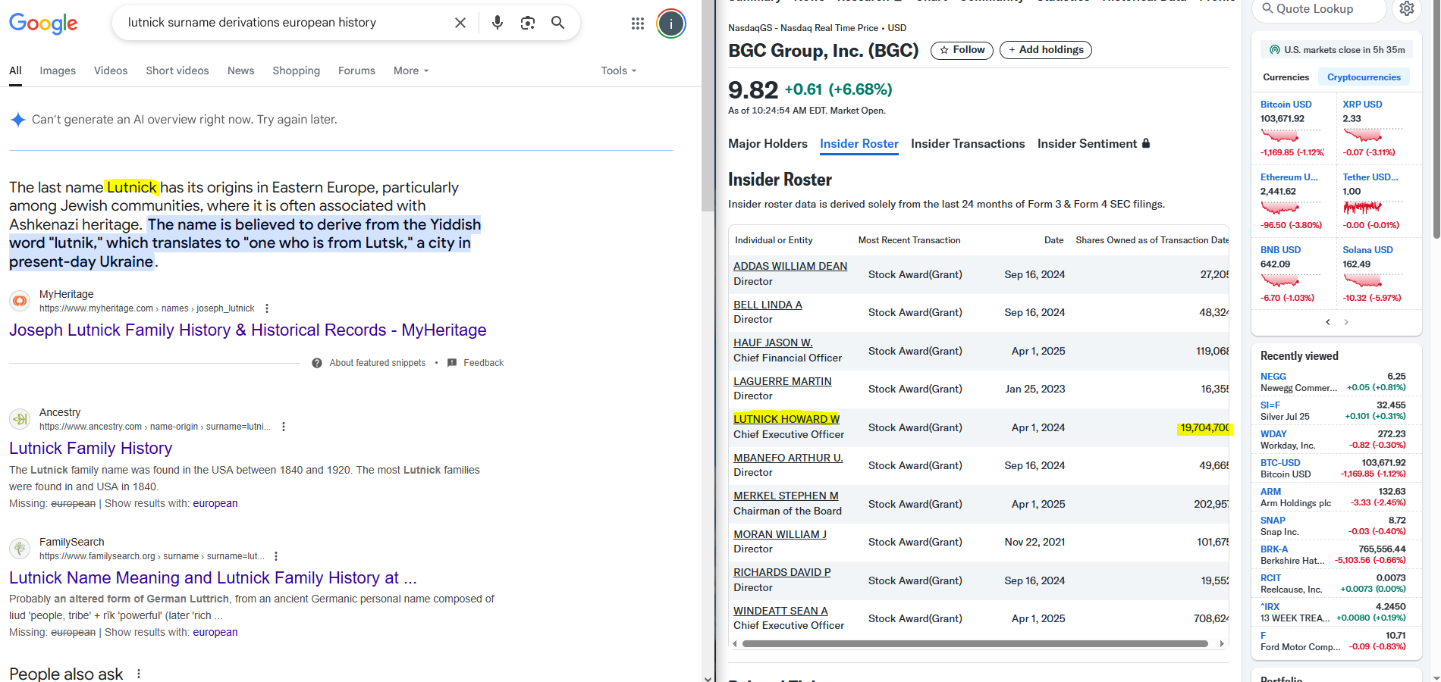Click the Feedback flag icon
1441x682 pixels.
pyautogui.click(x=452, y=363)
